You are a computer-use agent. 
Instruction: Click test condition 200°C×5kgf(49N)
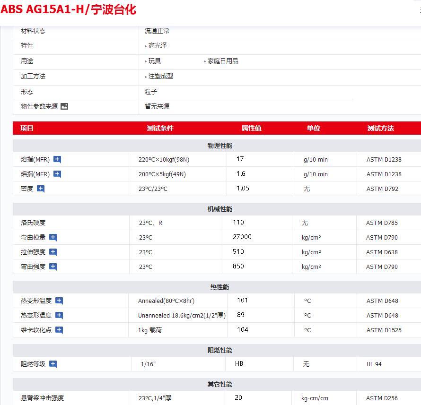tap(162, 174)
